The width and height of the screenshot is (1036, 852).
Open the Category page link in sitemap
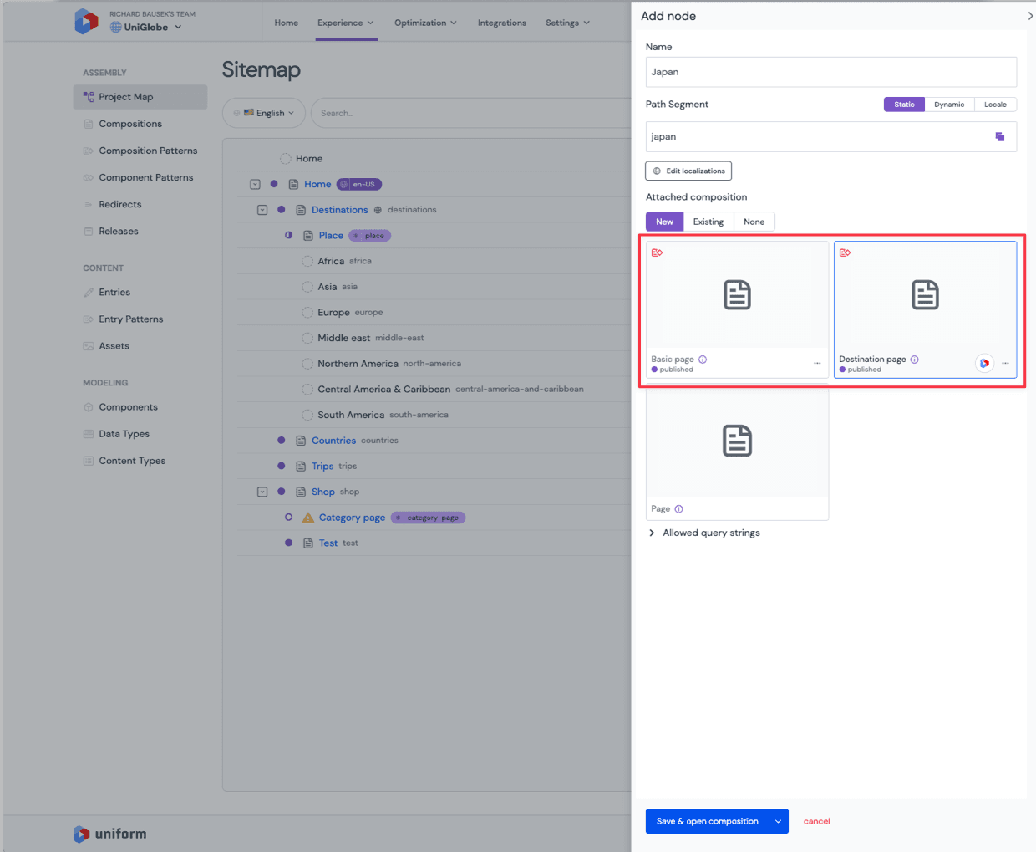pyautogui.click(x=352, y=518)
